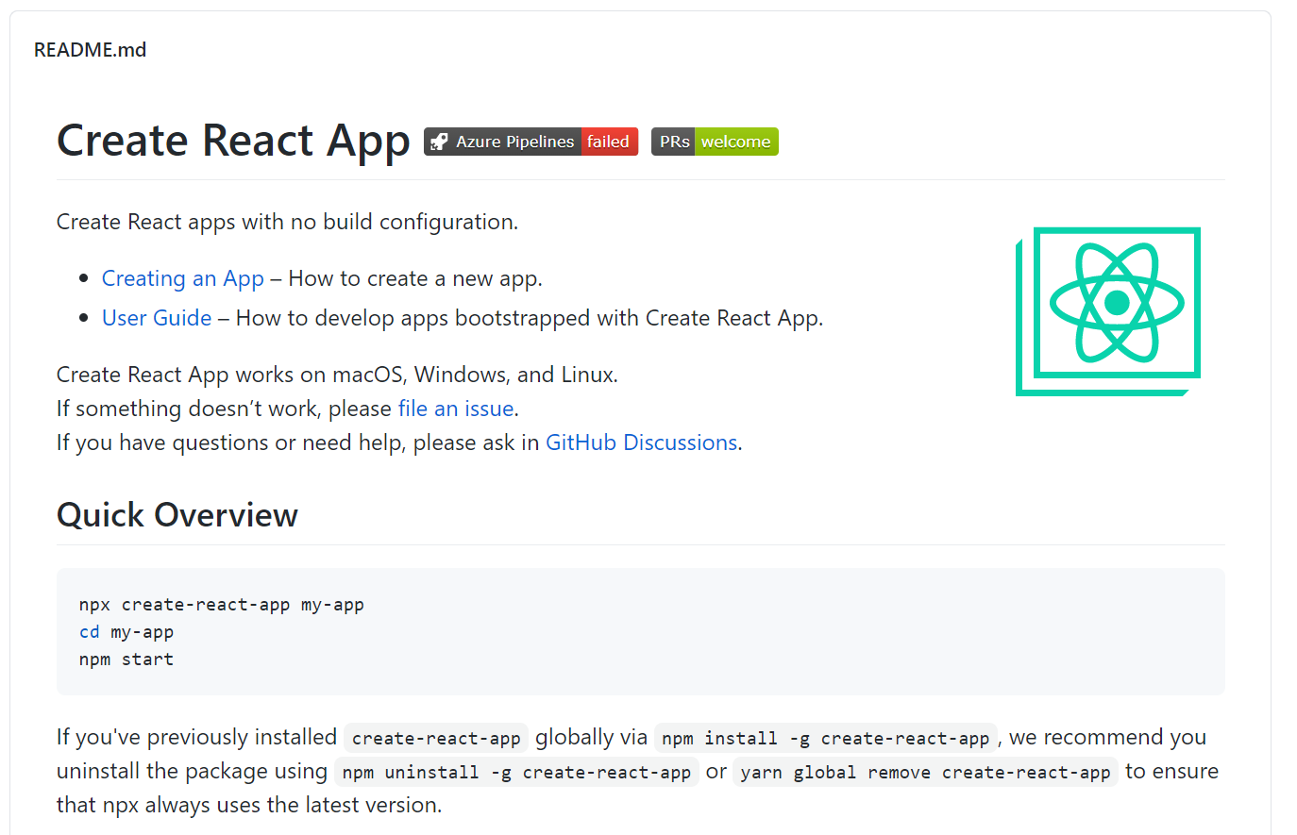Follow the file an issue link
1297x835 pixels.
(456, 409)
